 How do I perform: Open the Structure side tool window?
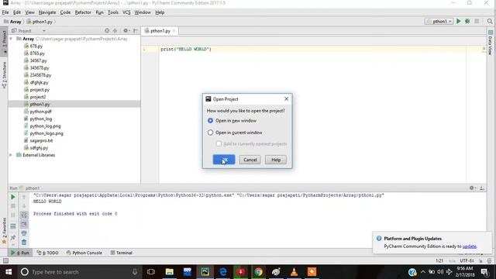(4, 74)
